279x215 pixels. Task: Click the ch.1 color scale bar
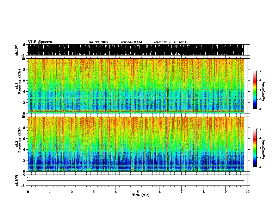255,90
